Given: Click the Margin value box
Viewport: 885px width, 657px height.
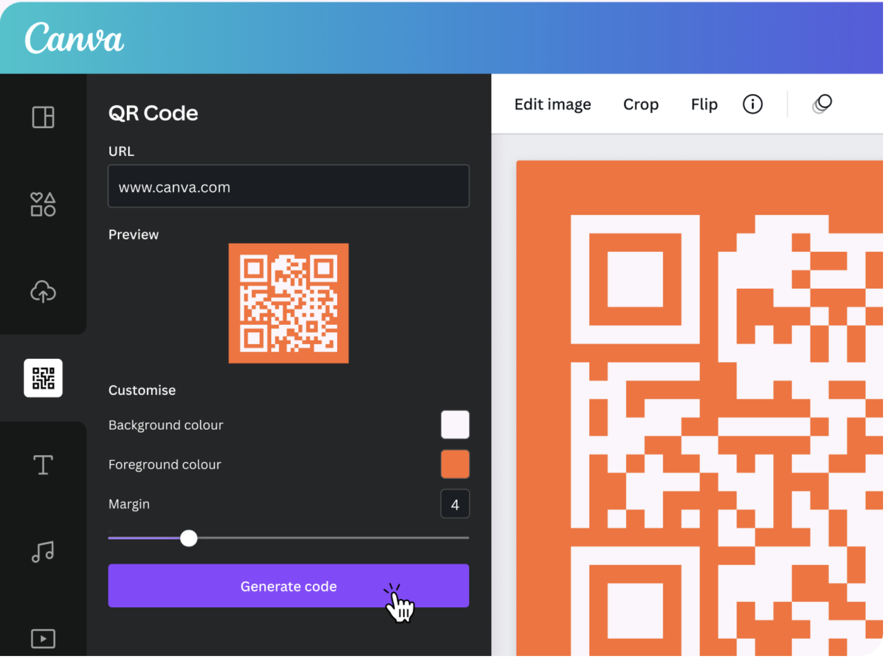Looking at the screenshot, I should (455, 504).
